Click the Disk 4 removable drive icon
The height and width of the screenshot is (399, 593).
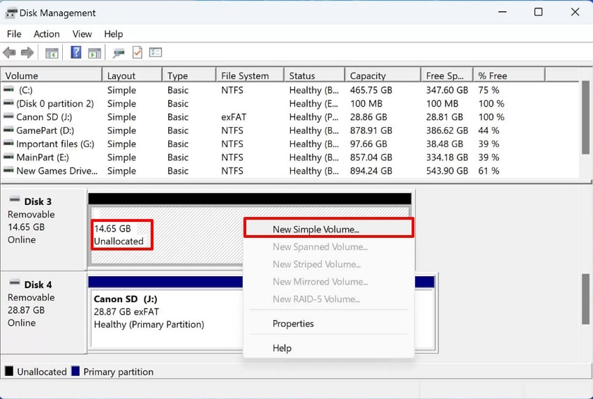[15, 282]
